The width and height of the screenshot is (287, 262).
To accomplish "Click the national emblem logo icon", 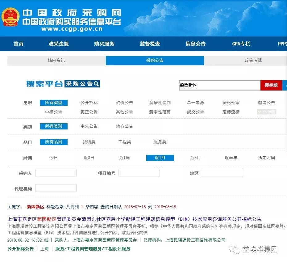I will (10, 17).
